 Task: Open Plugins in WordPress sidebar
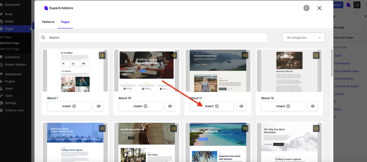click(10, 82)
